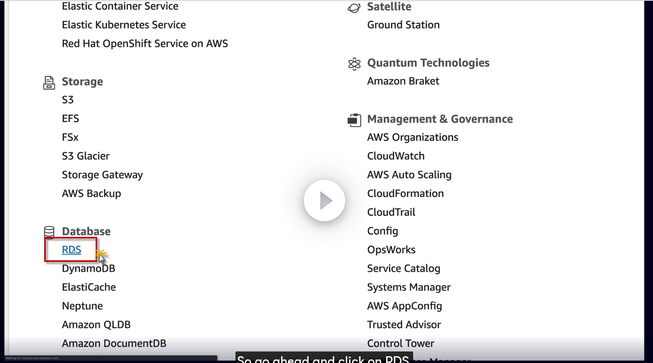Open CloudFormation service

click(x=405, y=193)
